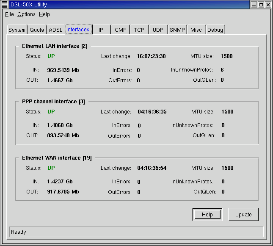Switch to the ADSL tab
The image size is (273, 246).
click(55, 30)
